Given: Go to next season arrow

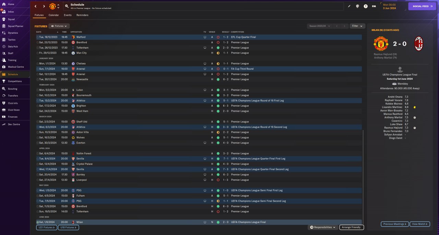Looking at the screenshot, I should [344, 26].
